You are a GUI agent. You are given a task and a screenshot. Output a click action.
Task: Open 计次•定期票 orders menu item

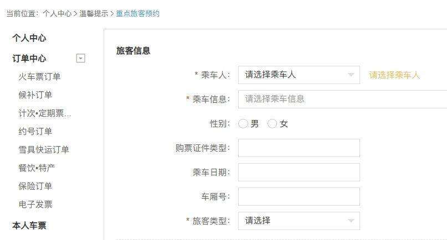(45, 113)
